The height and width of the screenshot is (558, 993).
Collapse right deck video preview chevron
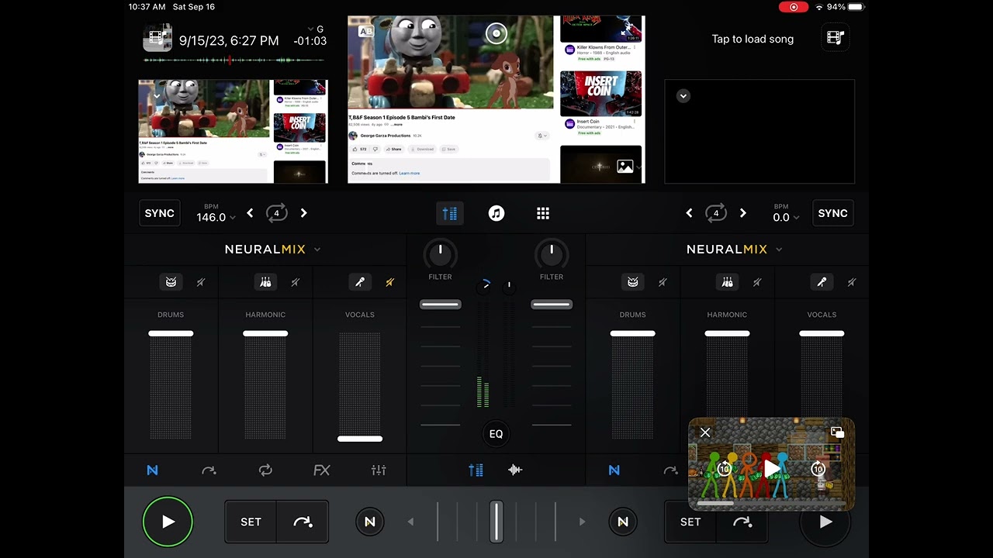click(683, 96)
